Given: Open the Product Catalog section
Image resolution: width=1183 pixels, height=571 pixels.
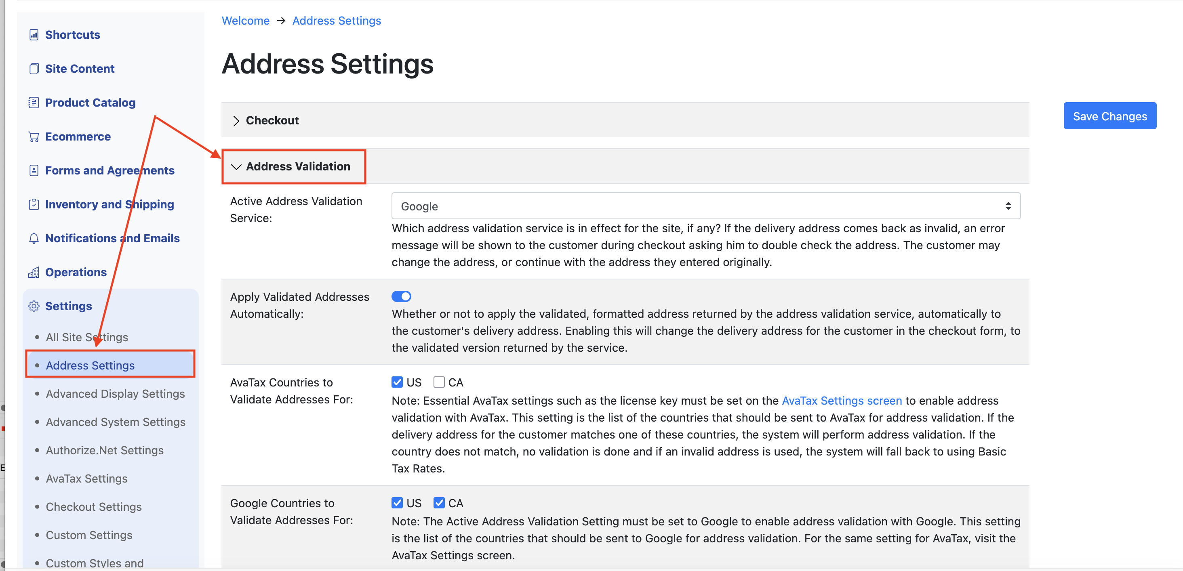Looking at the screenshot, I should [90, 103].
